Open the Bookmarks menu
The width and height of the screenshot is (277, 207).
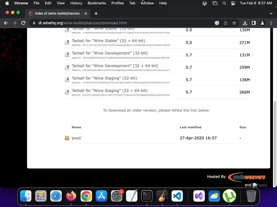97,3
